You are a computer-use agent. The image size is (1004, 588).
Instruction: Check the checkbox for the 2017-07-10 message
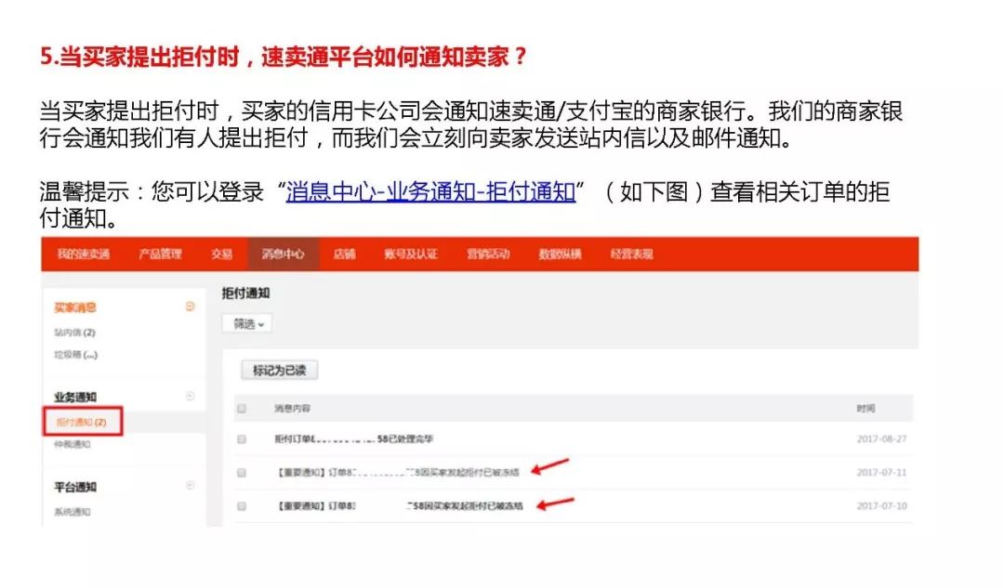[239, 507]
